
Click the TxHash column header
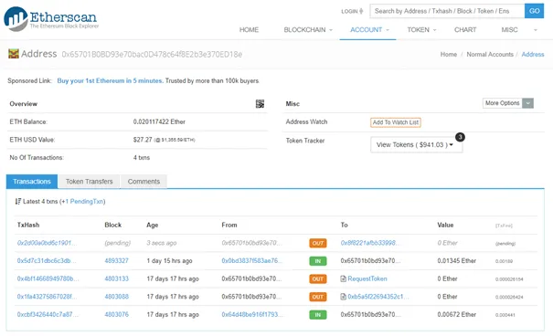[x=28, y=225]
